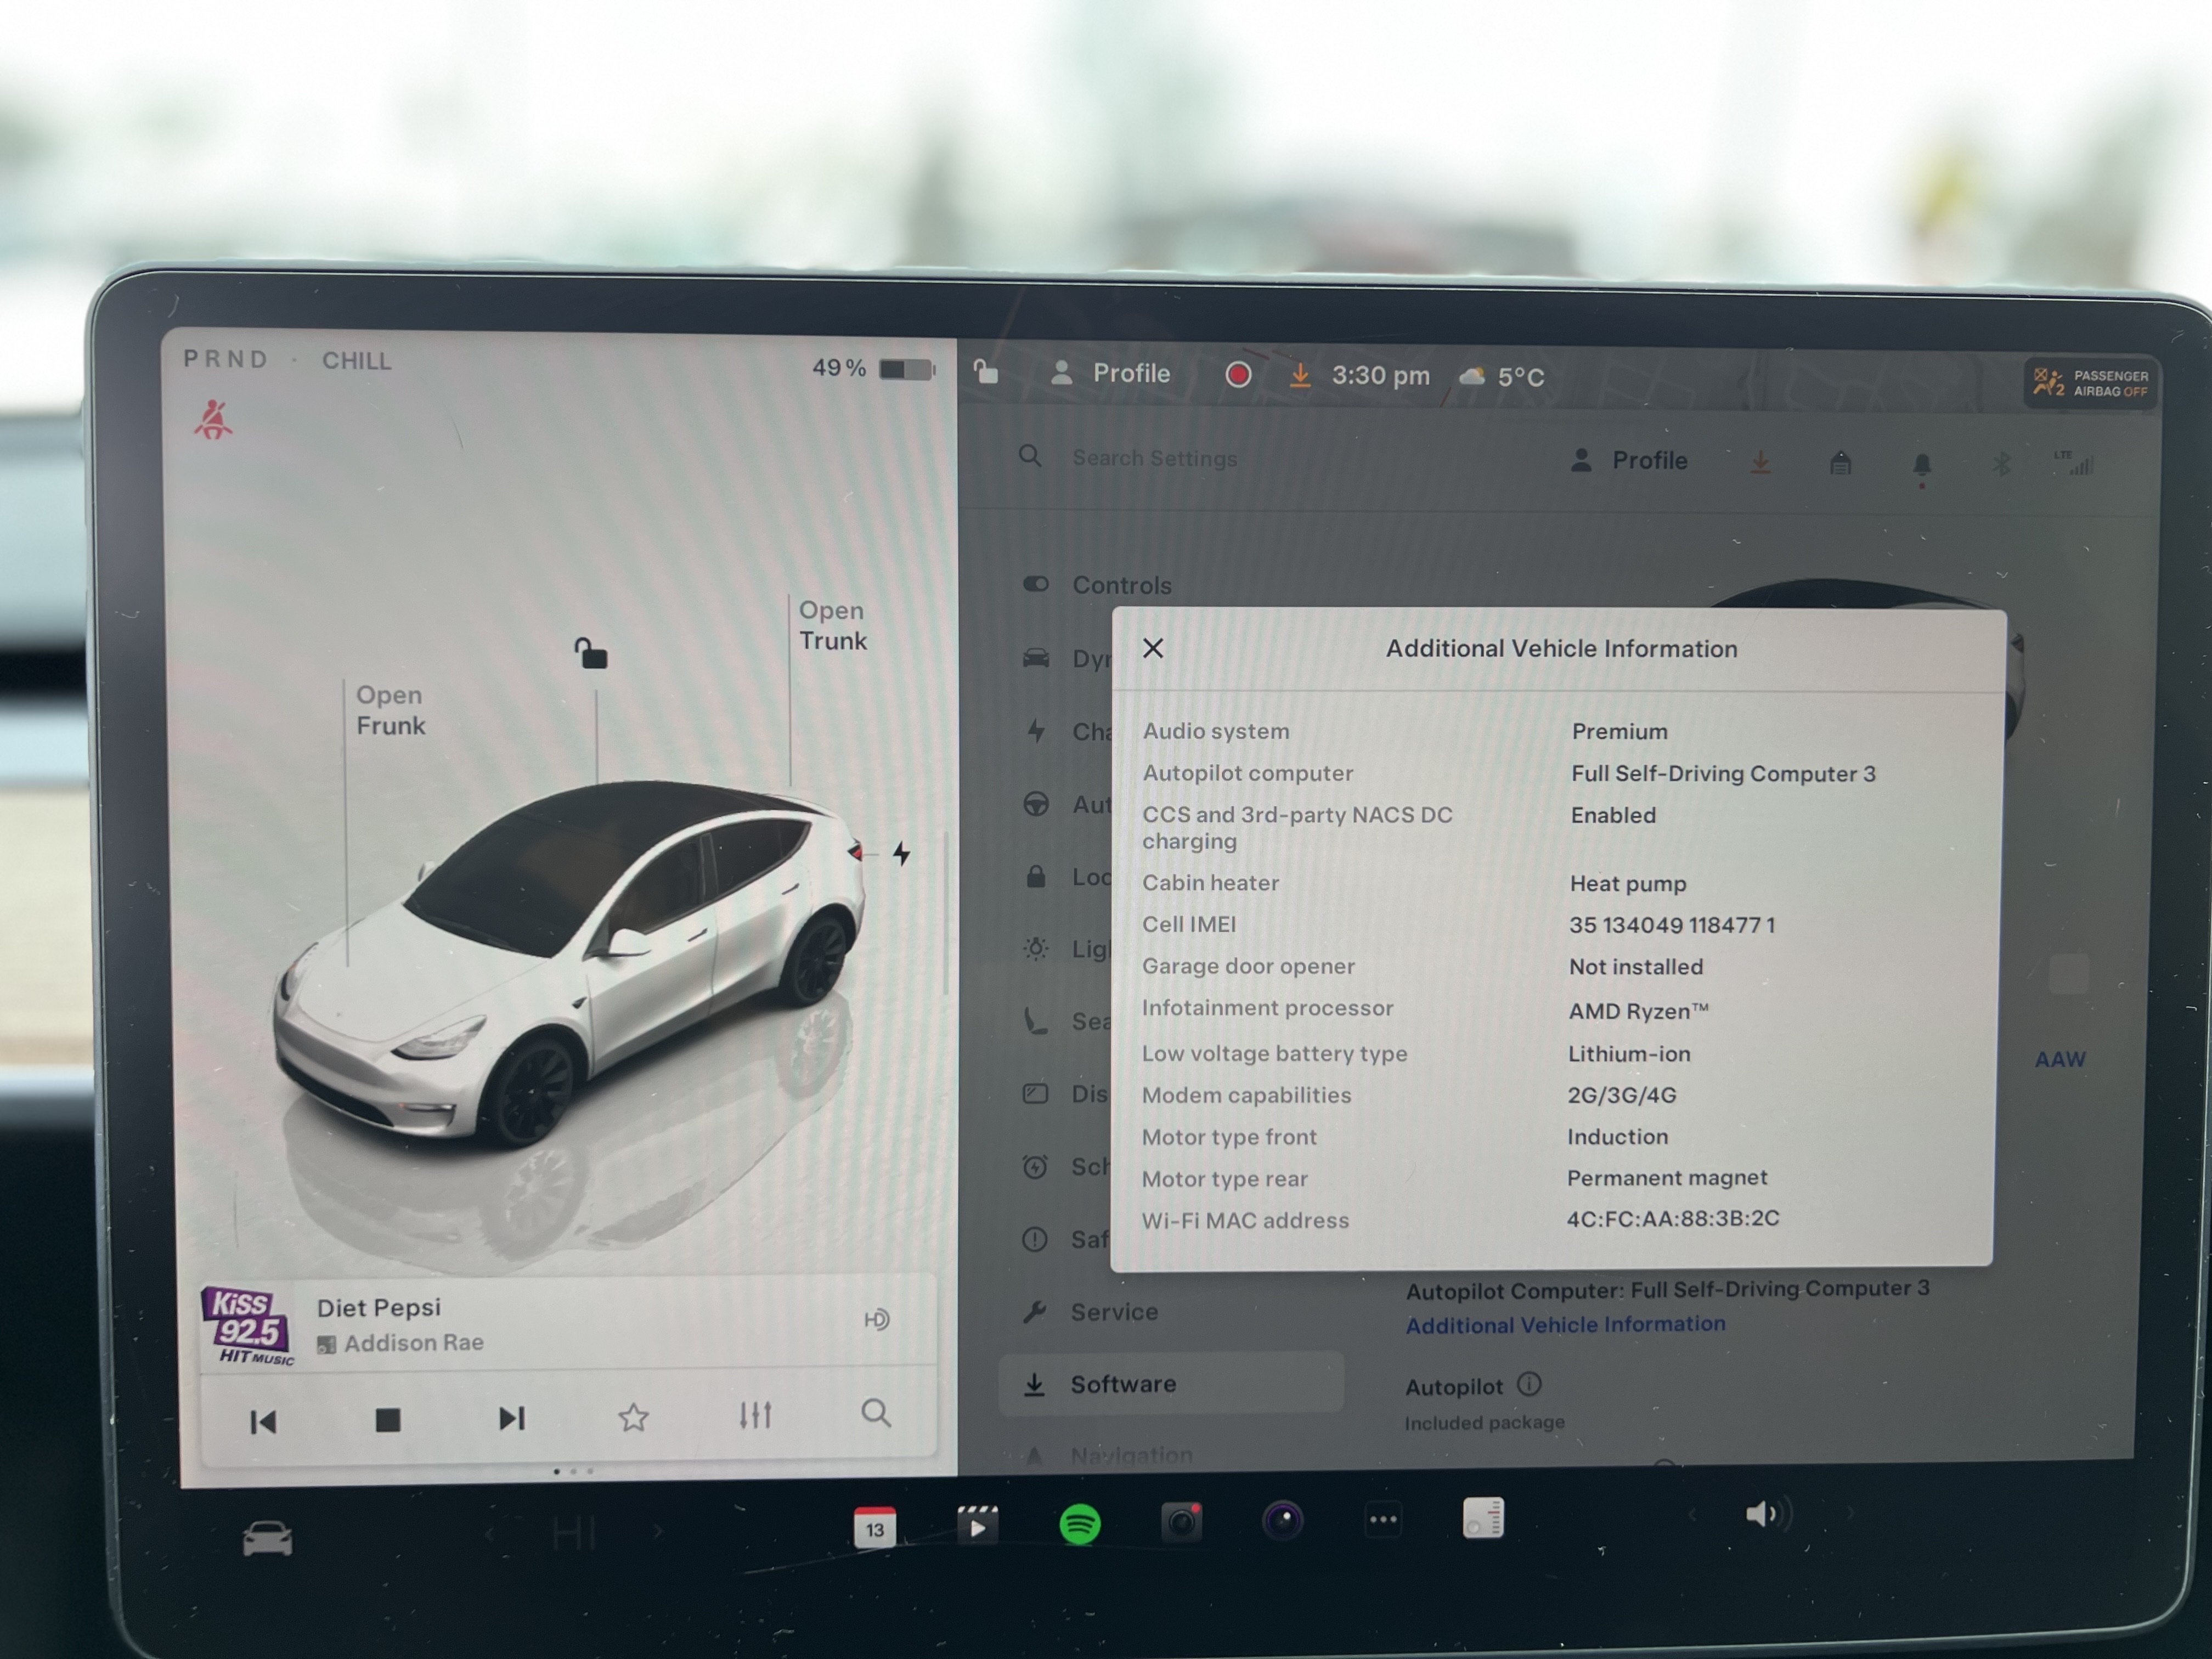This screenshot has height=1659, width=2212.
Task: Toggle the vehicle lock icon above car
Action: click(591, 653)
